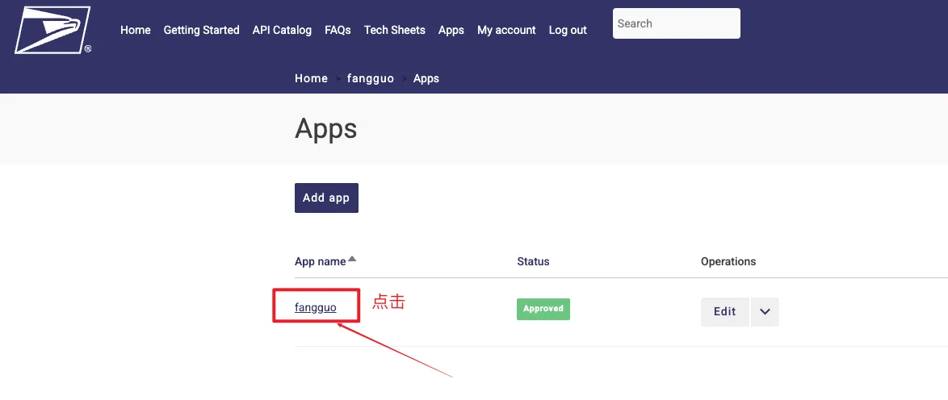This screenshot has width=948, height=400.
Task: Open the fangguo app link
Action: [x=316, y=307]
